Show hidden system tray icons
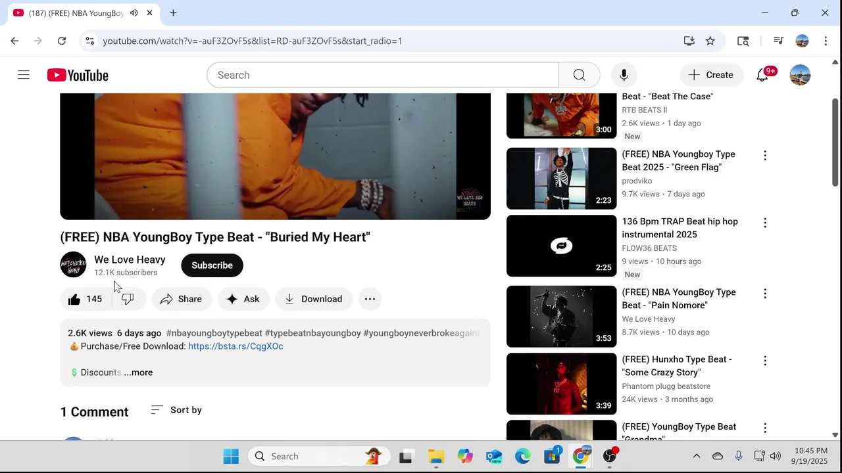The image size is (842, 473). tap(697, 456)
